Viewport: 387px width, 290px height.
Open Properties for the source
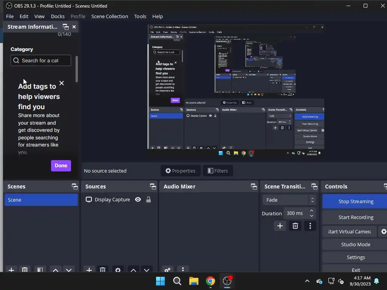click(x=180, y=171)
